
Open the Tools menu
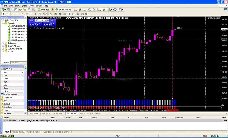pyautogui.click(x=31, y=6)
